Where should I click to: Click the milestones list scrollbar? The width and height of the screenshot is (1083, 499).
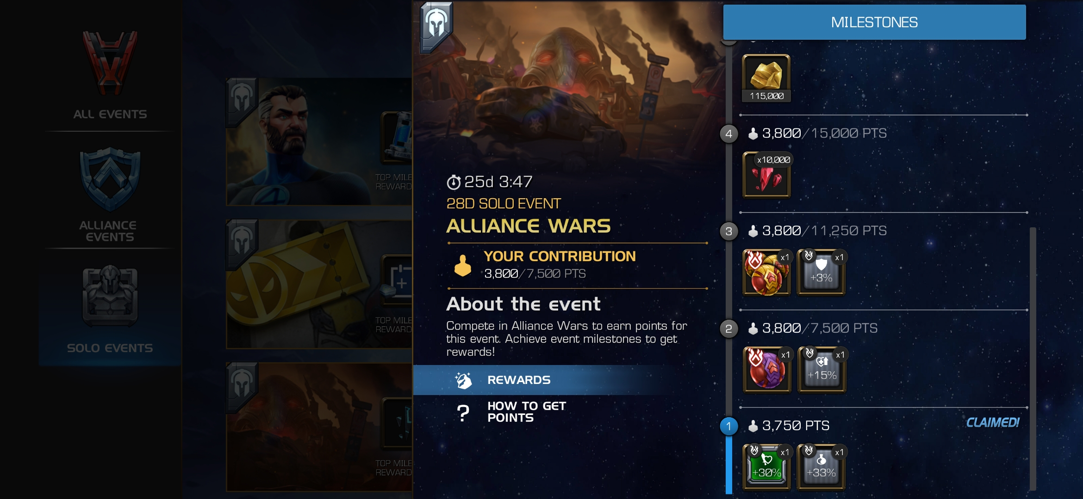pyautogui.click(x=1033, y=359)
